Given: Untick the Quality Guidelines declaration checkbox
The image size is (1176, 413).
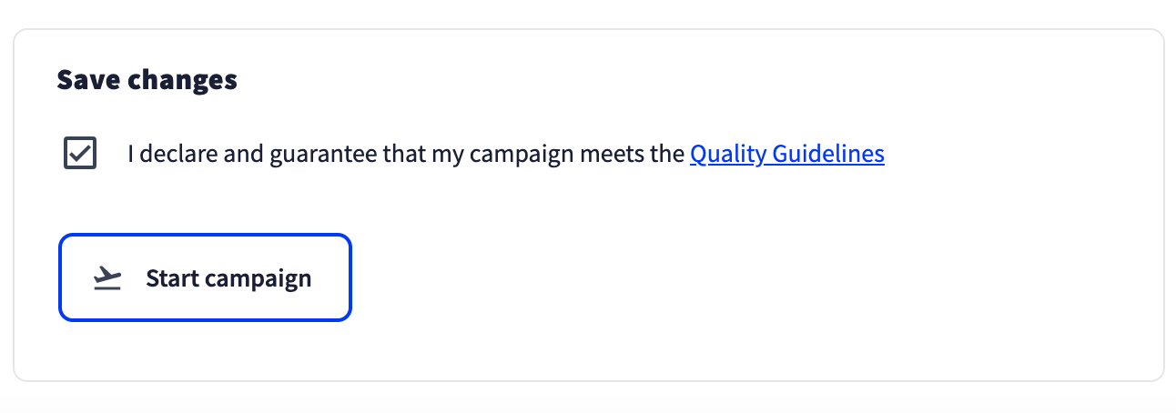Looking at the screenshot, I should [x=80, y=153].
